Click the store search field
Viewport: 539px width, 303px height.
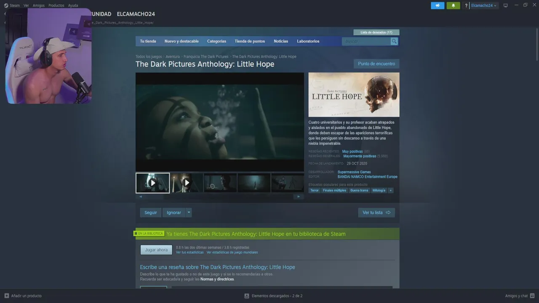click(x=366, y=41)
